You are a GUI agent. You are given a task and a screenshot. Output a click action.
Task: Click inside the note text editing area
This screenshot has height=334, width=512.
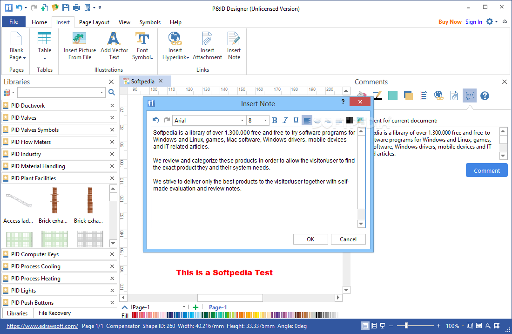pyautogui.click(x=254, y=178)
